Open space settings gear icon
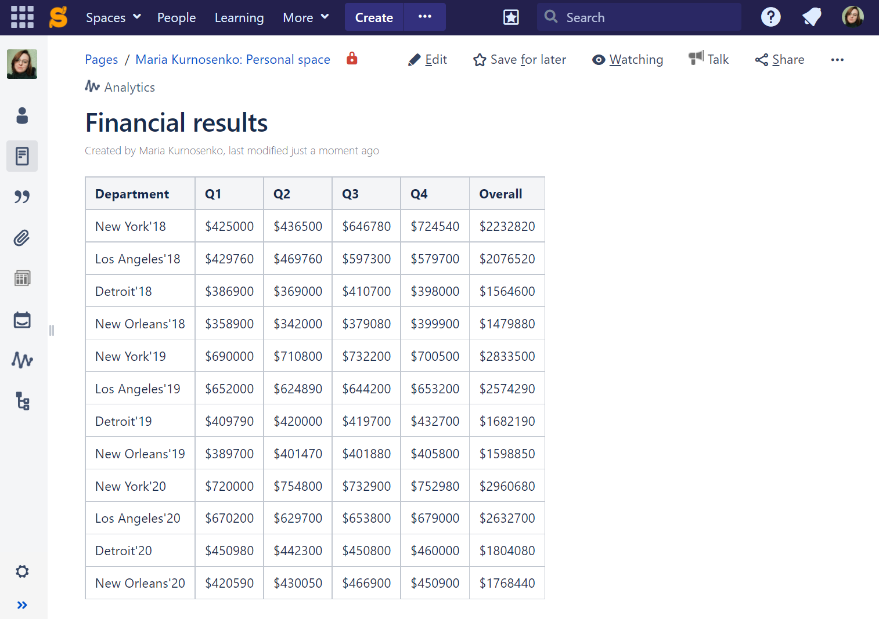Viewport: 879px width, 619px height. tap(22, 571)
